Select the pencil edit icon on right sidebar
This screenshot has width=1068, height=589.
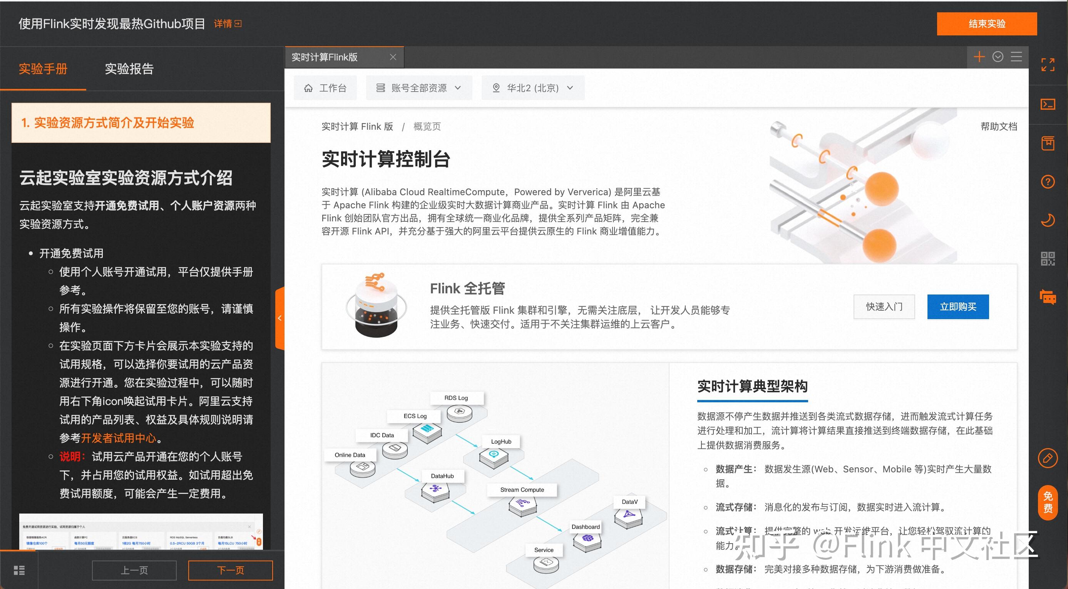[1048, 458]
